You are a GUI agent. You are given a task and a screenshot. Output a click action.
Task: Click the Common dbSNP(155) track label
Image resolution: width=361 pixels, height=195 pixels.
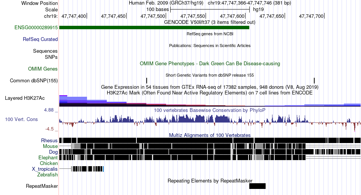point(33,81)
